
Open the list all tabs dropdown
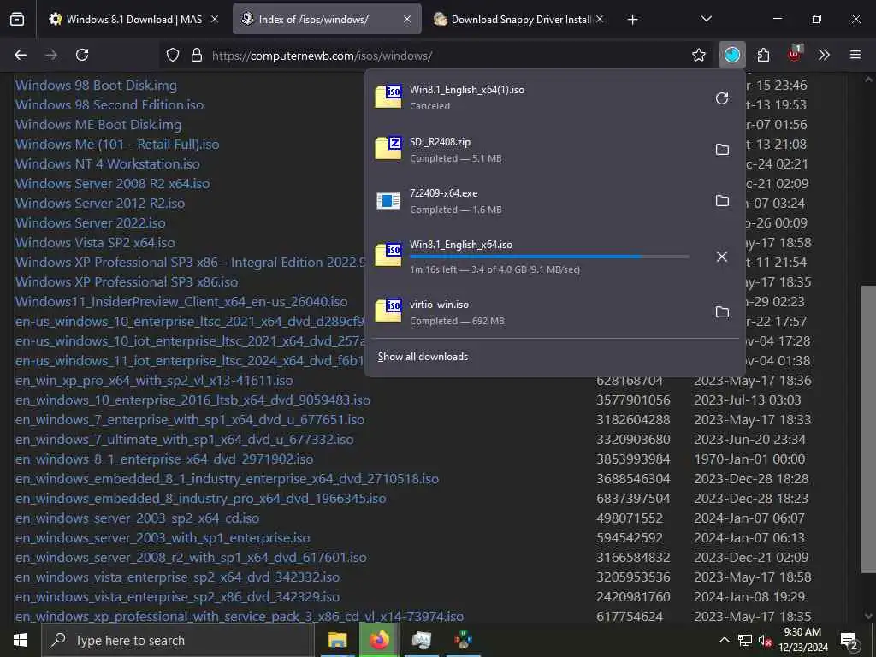pyautogui.click(x=706, y=19)
